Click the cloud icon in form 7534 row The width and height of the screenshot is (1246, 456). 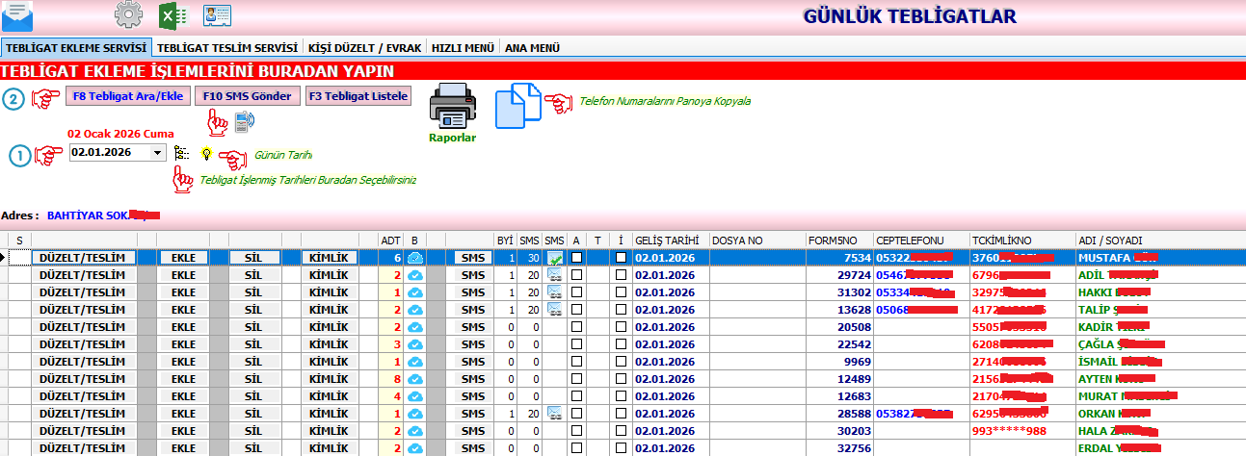click(x=415, y=258)
